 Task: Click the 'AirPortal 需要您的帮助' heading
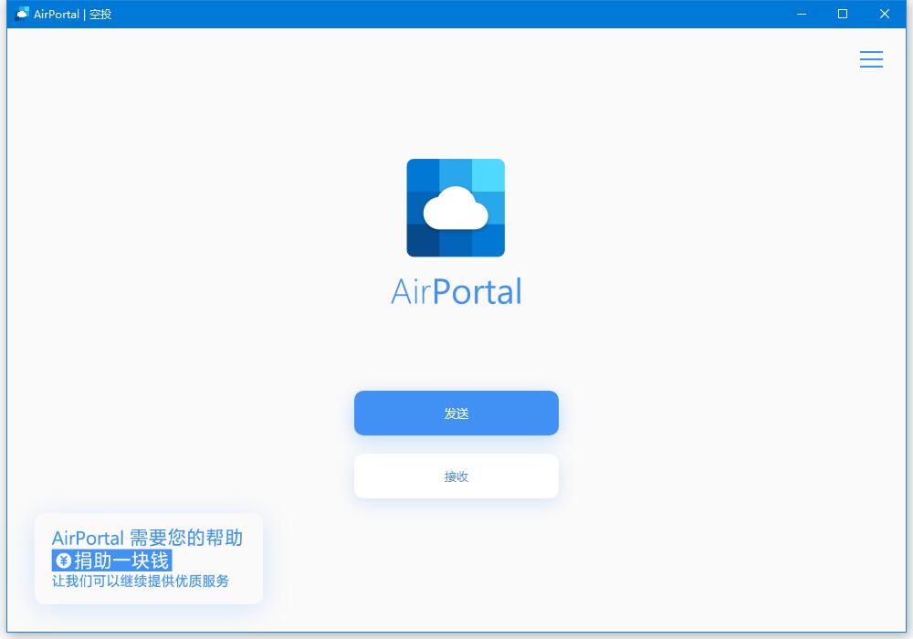coord(147,538)
